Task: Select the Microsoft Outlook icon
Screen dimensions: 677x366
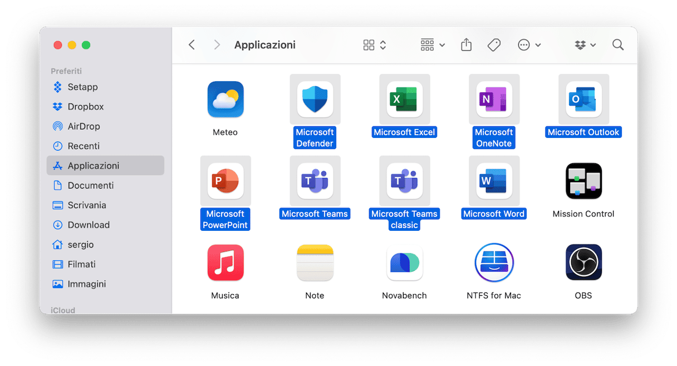Action: [583, 100]
